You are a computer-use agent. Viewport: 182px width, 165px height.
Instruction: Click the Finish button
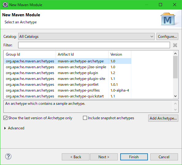(x=134, y=157)
